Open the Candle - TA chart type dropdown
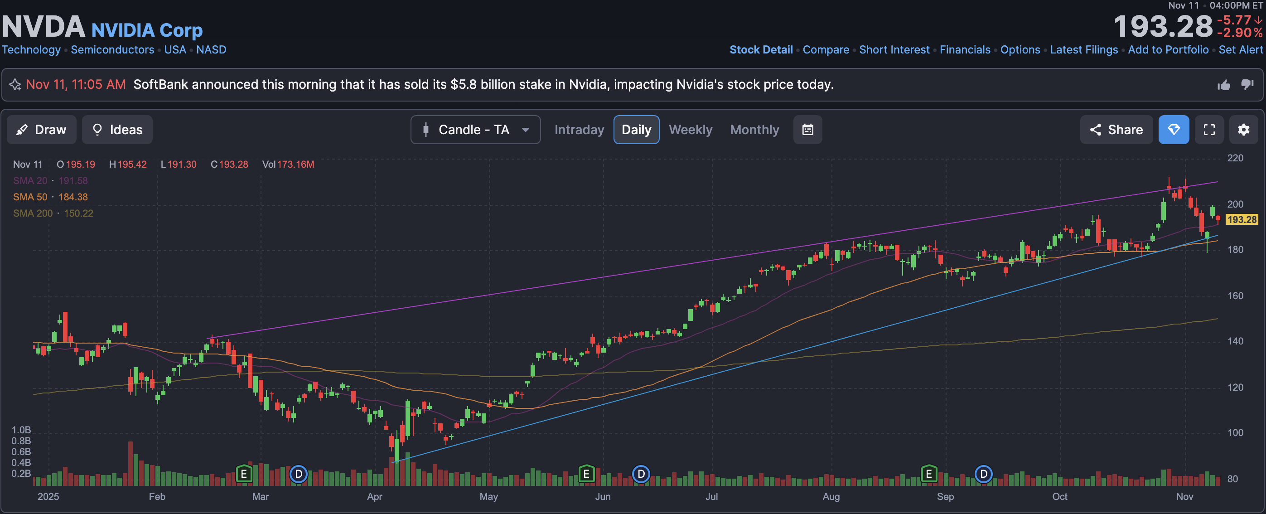This screenshot has width=1266, height=514. (473, 130)
